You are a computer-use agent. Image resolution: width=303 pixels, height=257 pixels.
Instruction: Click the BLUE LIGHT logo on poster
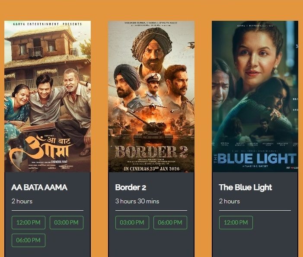(x=255, y=158)
